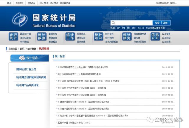Screen dimensions: 189x128
Task: Select hot keyword CPI
Action: coord(123,28)
